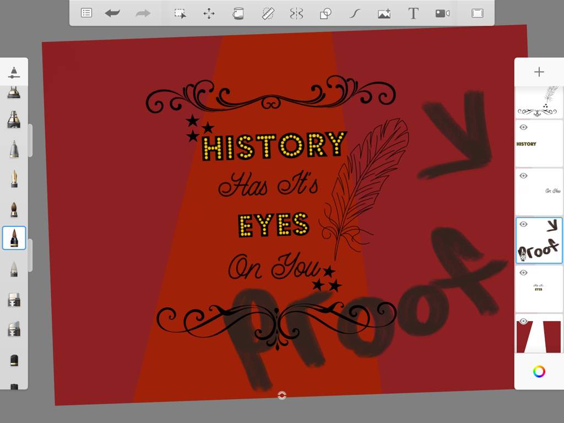Undo the last stroke
Viewport: 564px width, 423px height.
(112, 13)
